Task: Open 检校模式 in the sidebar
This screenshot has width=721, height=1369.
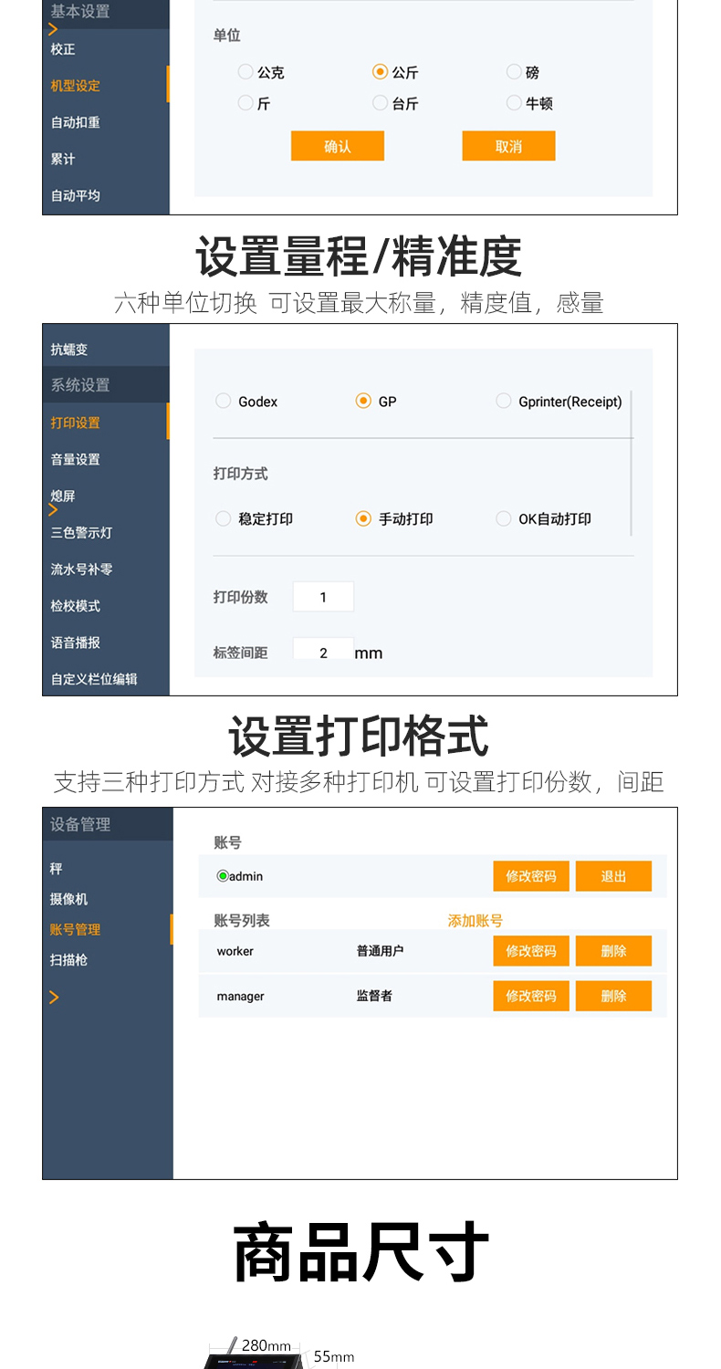Action: [x=76, y=605]
